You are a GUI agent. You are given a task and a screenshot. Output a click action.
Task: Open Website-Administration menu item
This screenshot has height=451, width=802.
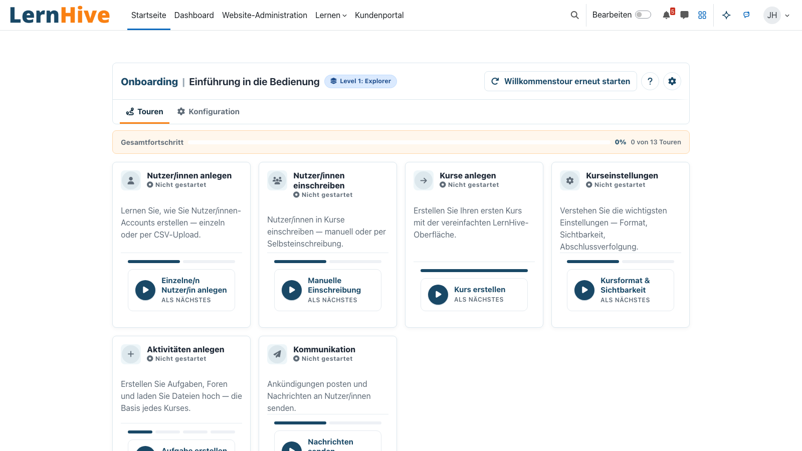tap(265, 15)
